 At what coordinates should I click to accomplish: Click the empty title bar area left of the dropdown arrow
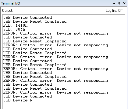(x=66, y=3)
